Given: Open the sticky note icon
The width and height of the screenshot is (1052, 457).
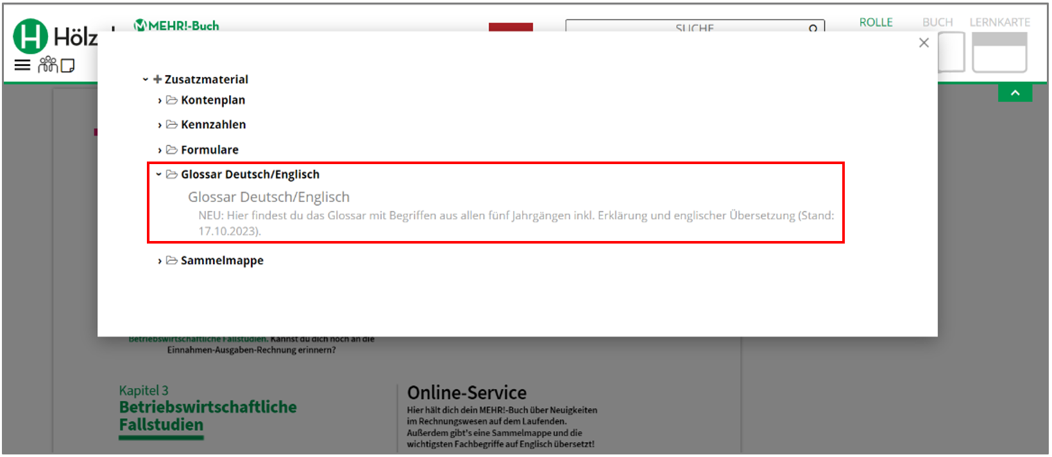Looking at the screenshot, I should (67, 65).
